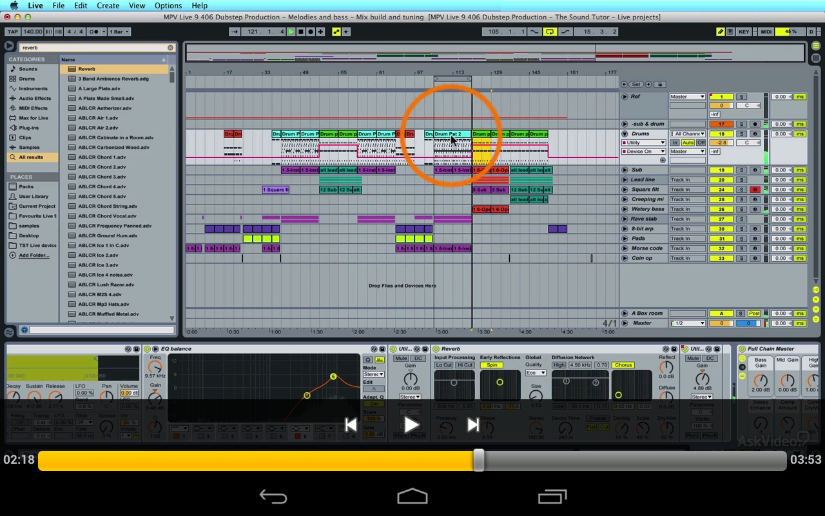Toggle the Chorus switch in Reverb
Image resolution: width=825 pixels, height=516 pixels.
(x=623, y=365)
